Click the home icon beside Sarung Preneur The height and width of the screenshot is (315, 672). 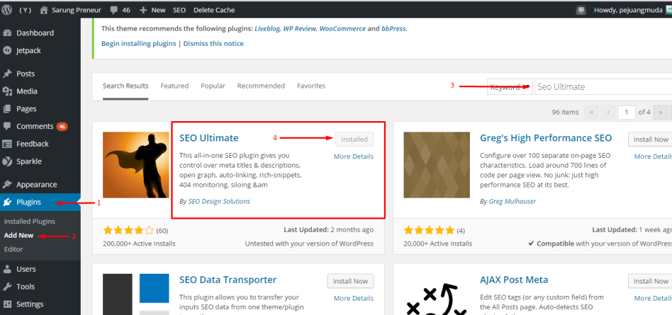(44, 10)
